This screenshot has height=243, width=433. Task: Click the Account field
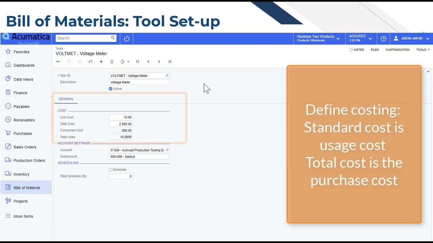(x=139, y=150)
